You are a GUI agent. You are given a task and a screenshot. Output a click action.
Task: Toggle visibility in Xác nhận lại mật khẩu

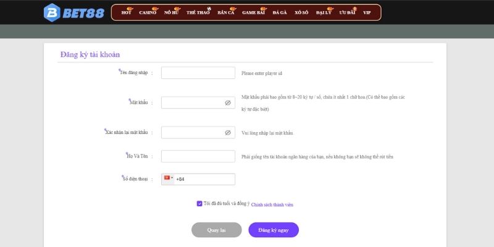pyautogui.click(x=227, y=132)
